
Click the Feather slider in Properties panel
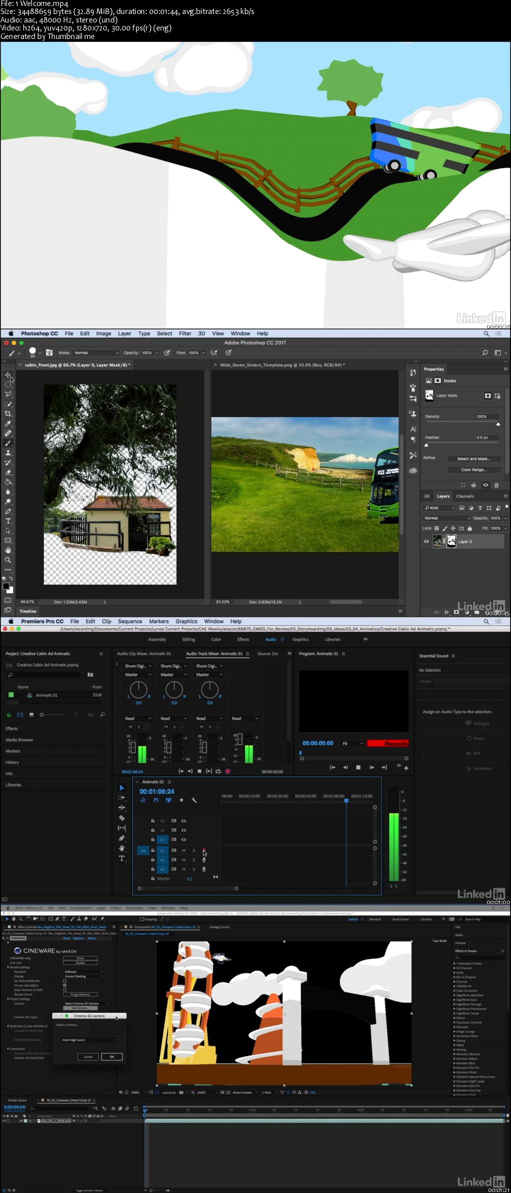[x=462, y=444]
